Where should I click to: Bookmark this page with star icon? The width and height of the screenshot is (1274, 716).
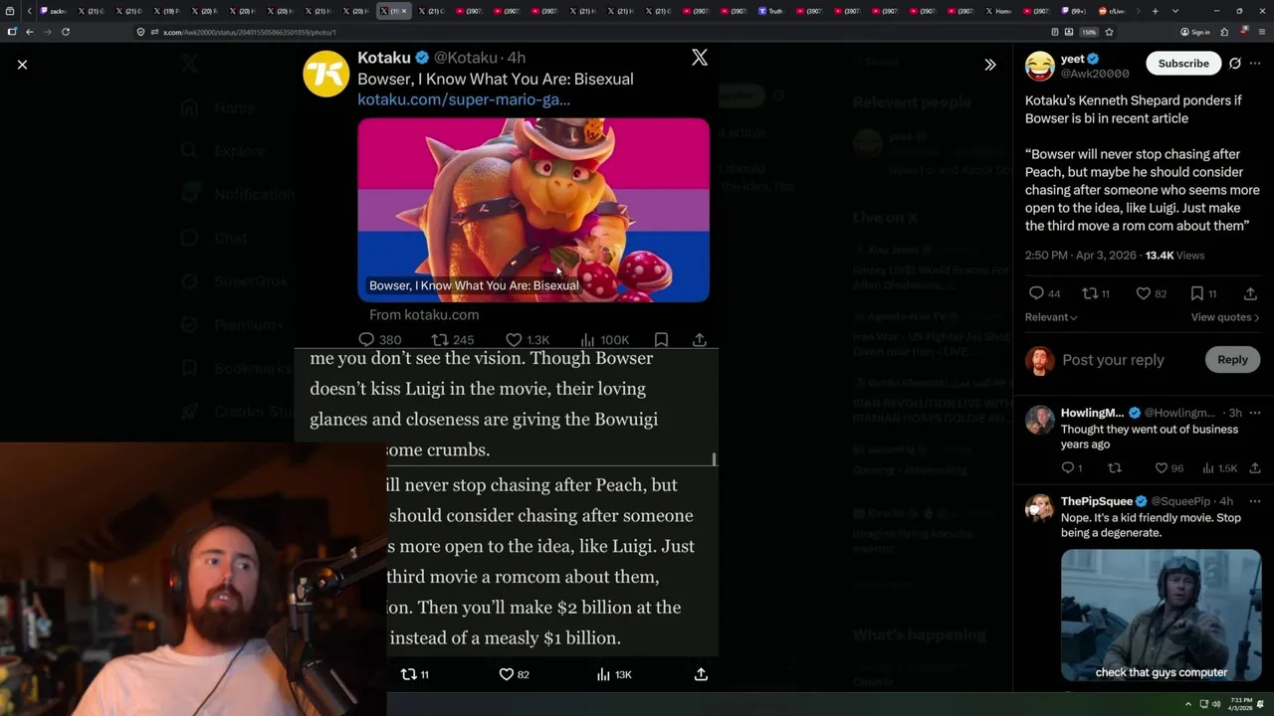1109,32
